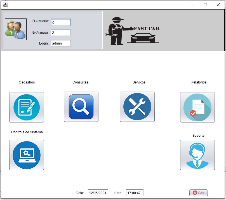The image size is (226, 200).
Task: Select the Nv Acesso text field
Action: pos(61,32)
